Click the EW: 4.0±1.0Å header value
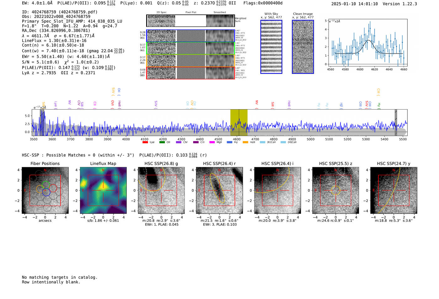The width and height of the screenshot is (439, 299). pyautogui.click(x=37, y=3)
